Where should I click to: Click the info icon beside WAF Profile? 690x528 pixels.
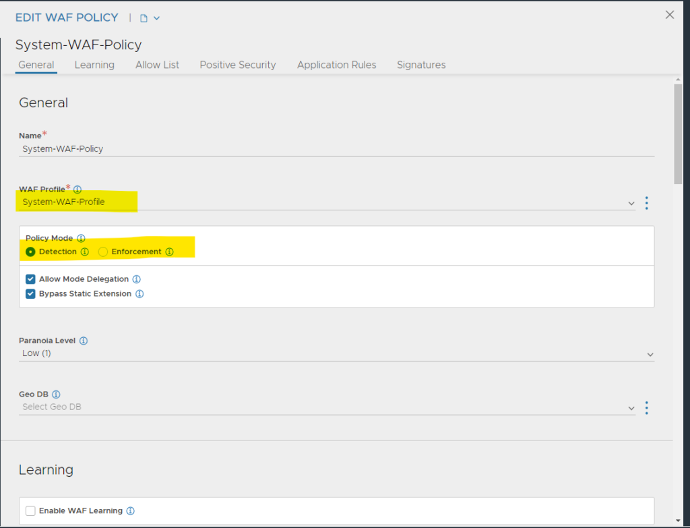[x=77, y=189]
